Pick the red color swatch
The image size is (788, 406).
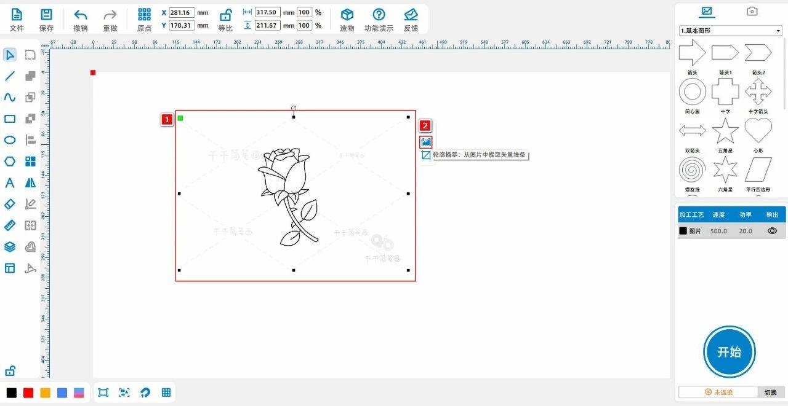pos(28,392)
